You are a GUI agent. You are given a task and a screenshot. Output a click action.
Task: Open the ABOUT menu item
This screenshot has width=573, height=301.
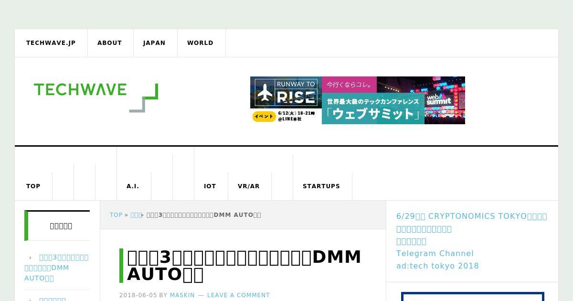coord(110,43)
